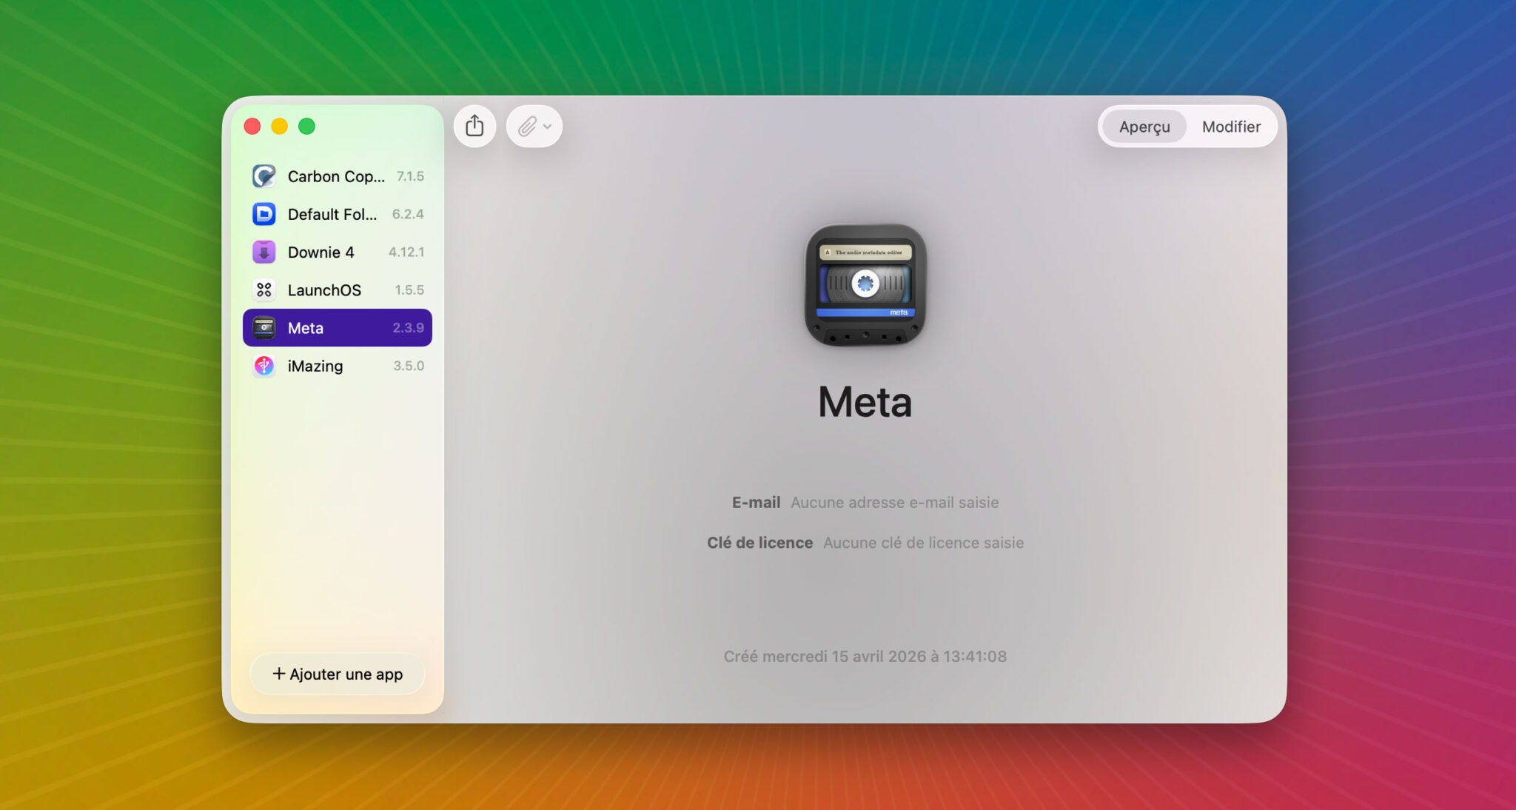This screenshot has height=810, width=1516.
Task: Select LaunchOS label in the list
Action: click(x=324, y=289)
